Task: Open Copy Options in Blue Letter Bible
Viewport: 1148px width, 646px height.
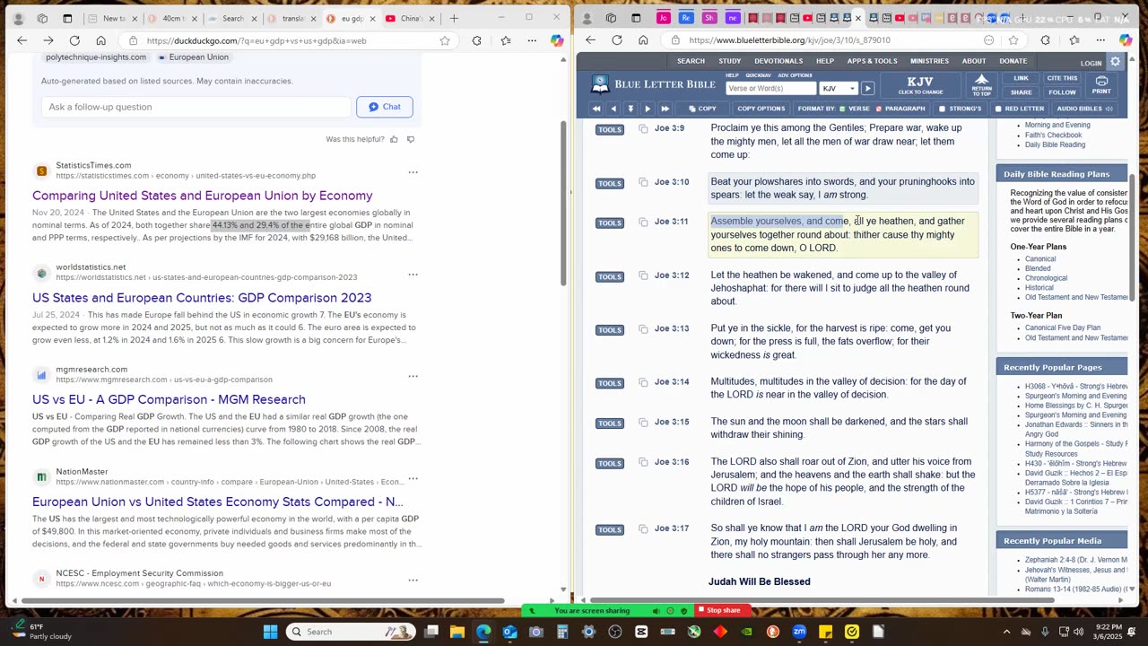Action: click(x=761, y=109)
